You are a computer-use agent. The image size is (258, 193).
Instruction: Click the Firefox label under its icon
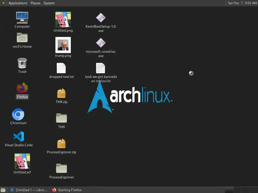click(22, 97)
